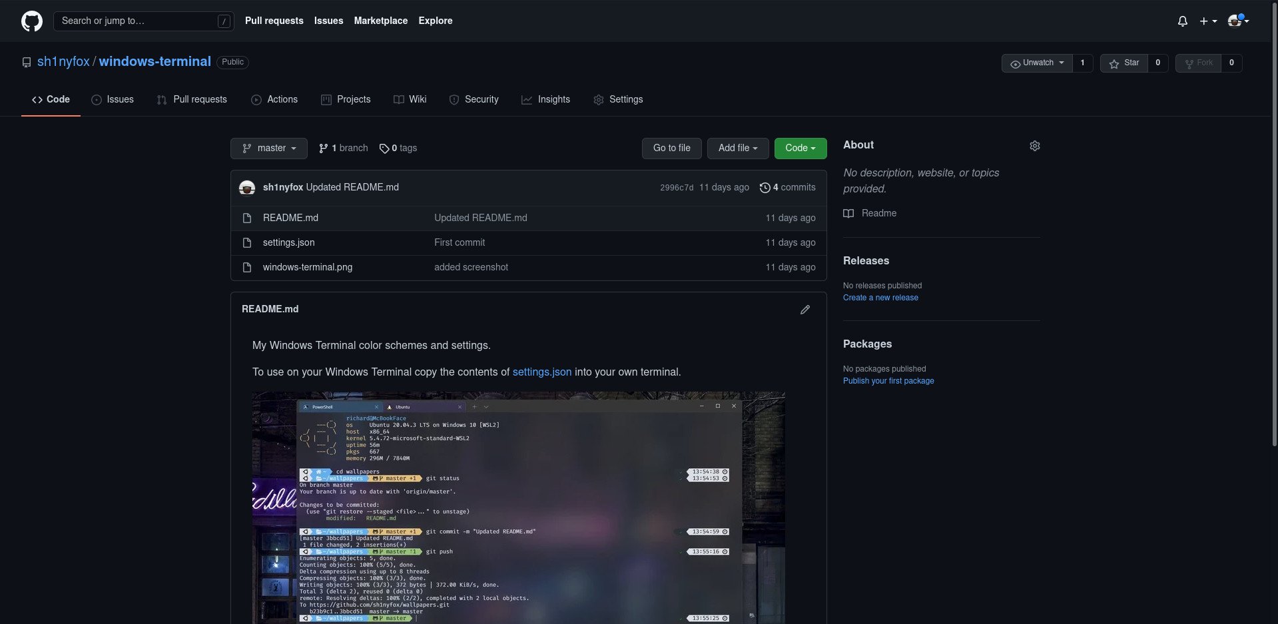Viewport: 1278px width, 624px height.
Task: Click the pencil icon to edit README
Action: [x=804, y=309]
